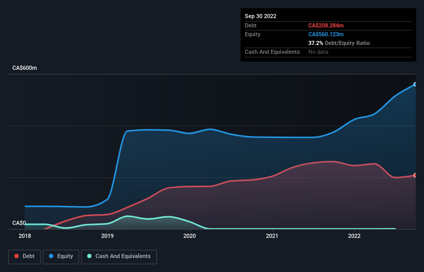Click the red Debt end-point marker
424x272 pixels.
[415, 175]
